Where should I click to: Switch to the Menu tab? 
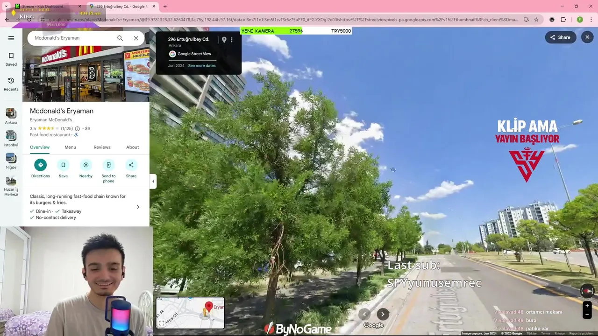70,147
